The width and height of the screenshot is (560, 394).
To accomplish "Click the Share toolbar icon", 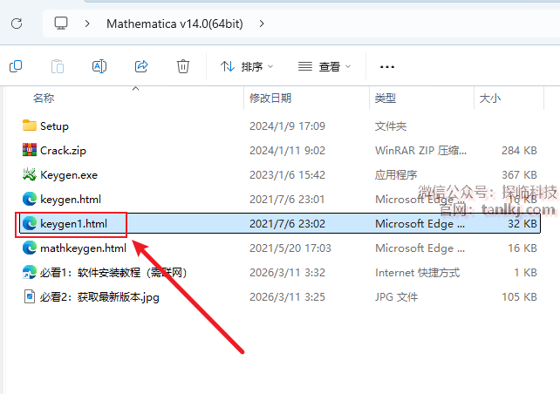I will point(141,66).
